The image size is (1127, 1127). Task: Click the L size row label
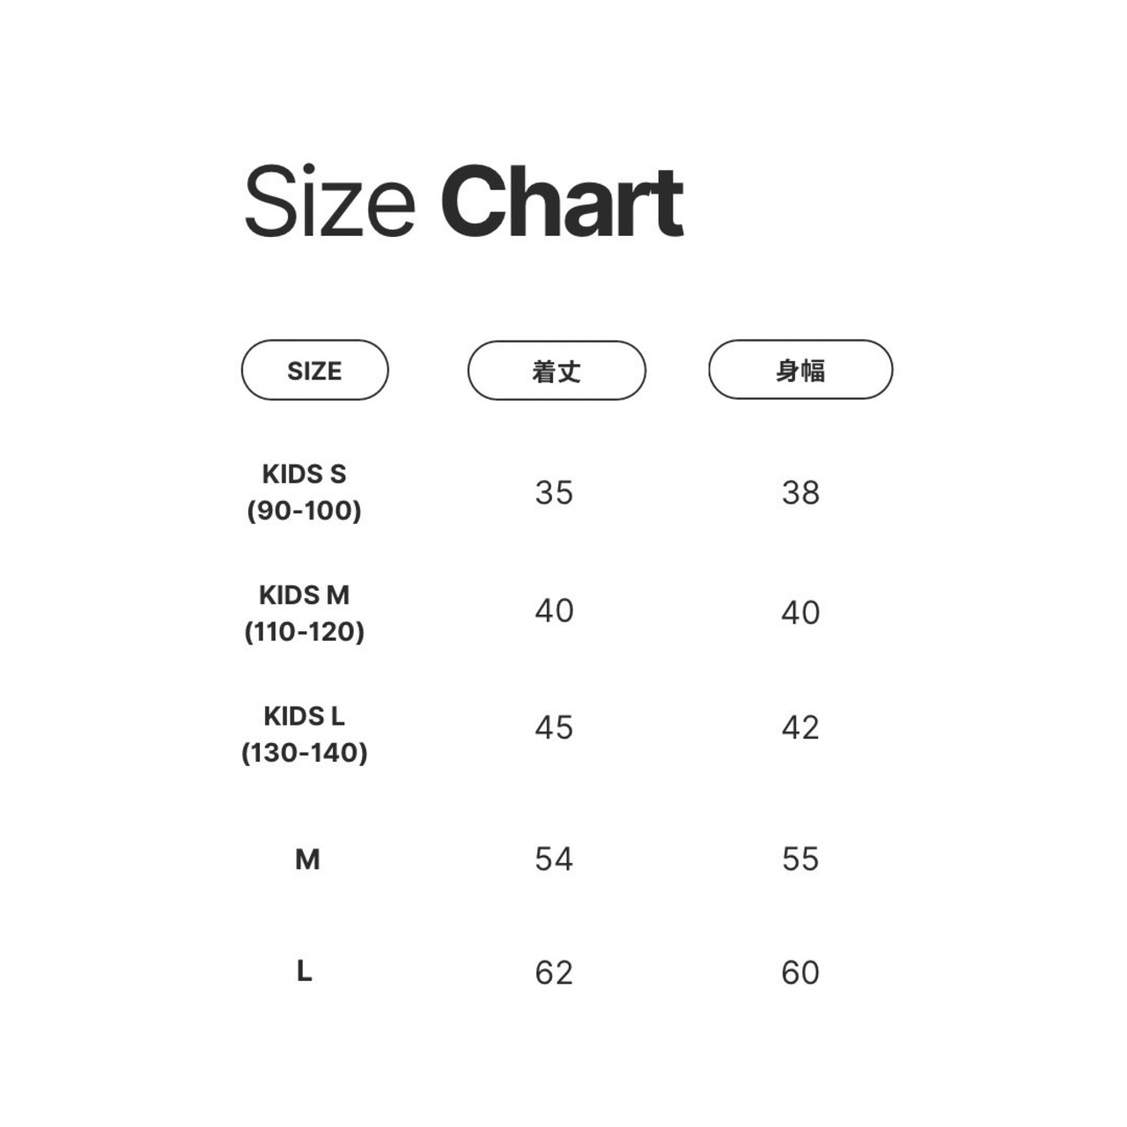pos(305,971)
